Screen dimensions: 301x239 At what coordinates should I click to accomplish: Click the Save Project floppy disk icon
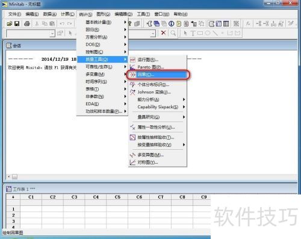click(x=17, y=23)
